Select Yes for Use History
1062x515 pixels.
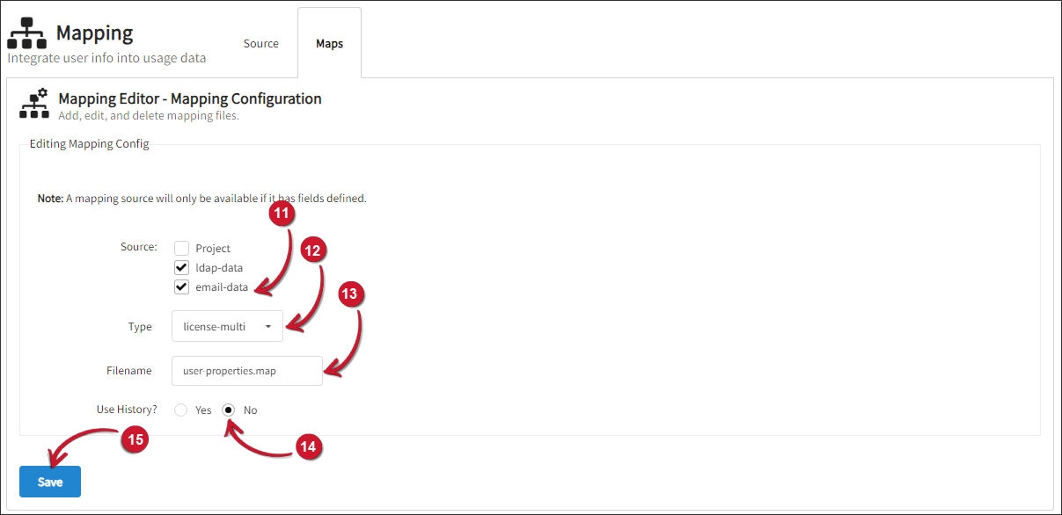181,410
